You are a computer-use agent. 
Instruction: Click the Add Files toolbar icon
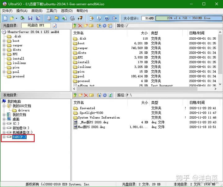coord(91,18)
